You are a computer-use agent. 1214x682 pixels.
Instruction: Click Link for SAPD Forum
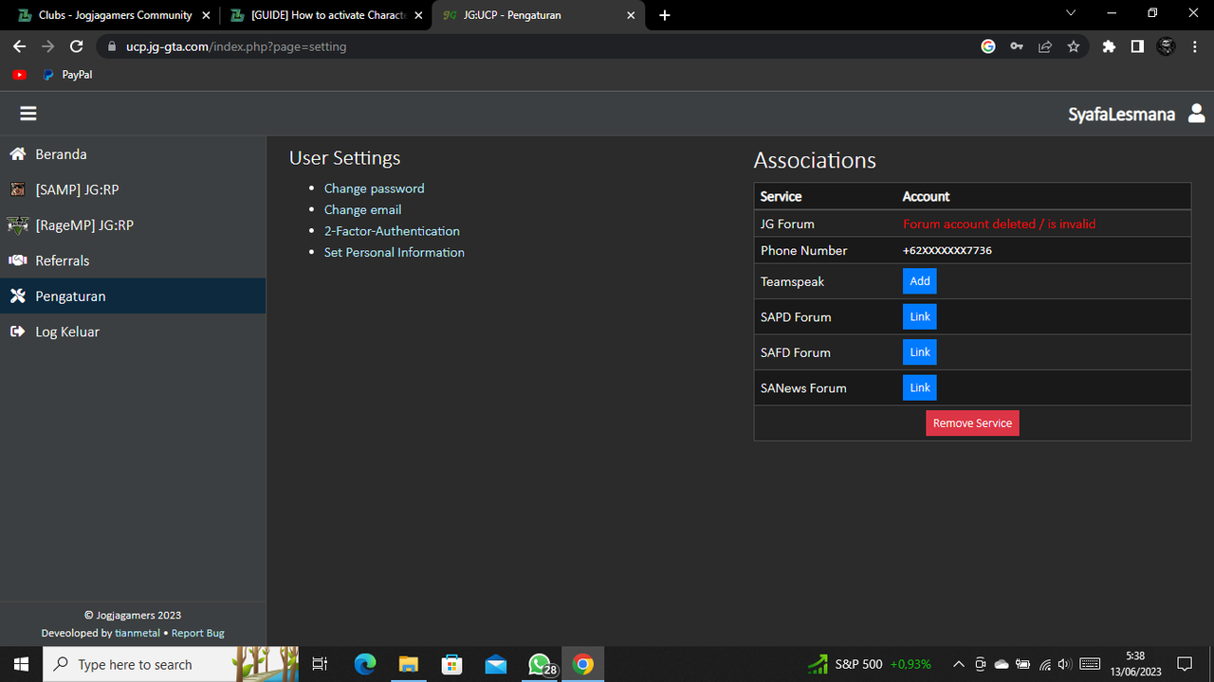point(920,316)
